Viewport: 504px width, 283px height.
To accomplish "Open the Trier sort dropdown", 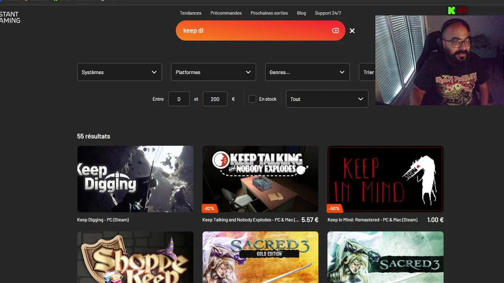I will click(367, 72).
